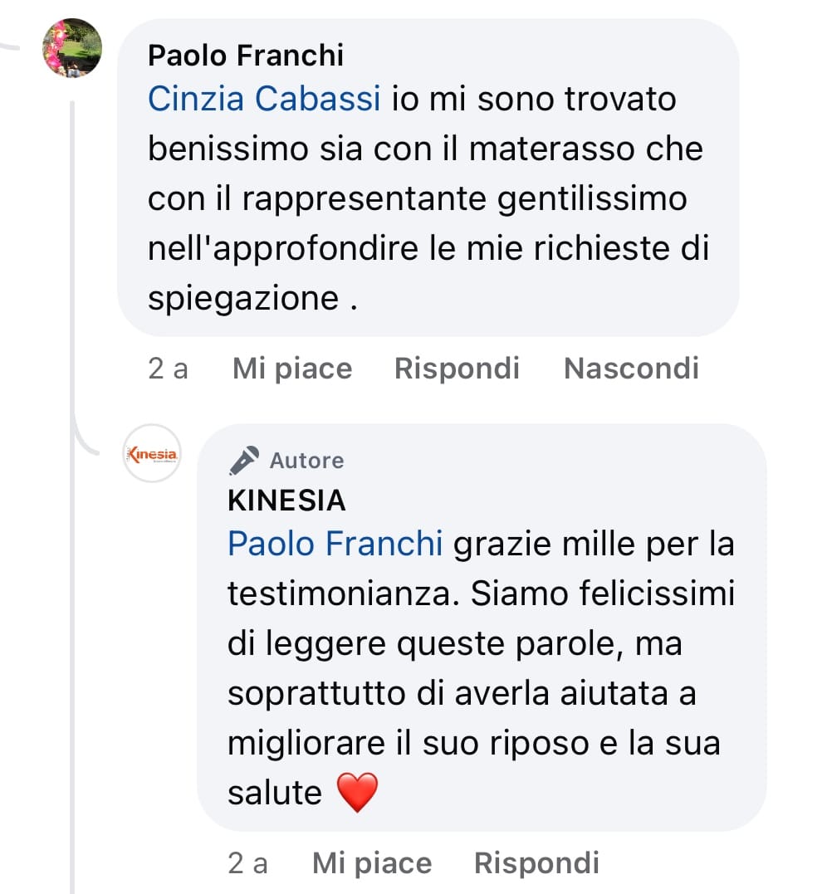Click the word 'salute' in KINESIA's reply
The width and height of the screenshot is (827, 894).
tap(274, 792)
